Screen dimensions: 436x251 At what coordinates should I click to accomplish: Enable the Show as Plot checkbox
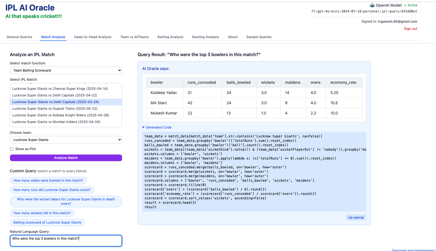point(12,149)
